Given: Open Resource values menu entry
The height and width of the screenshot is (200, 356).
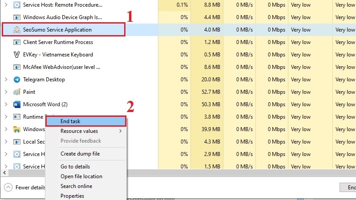Looking at the screenshot, I should point(86,131).
